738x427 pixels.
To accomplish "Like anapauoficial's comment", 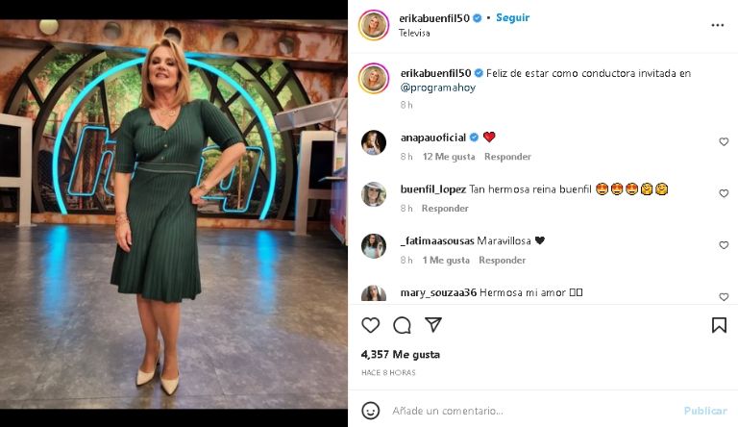I will pyautogui.click(x=724, y=142).
